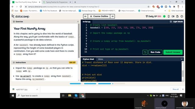
Task: Reset code with the undo icon button
Action: (145, 52)
